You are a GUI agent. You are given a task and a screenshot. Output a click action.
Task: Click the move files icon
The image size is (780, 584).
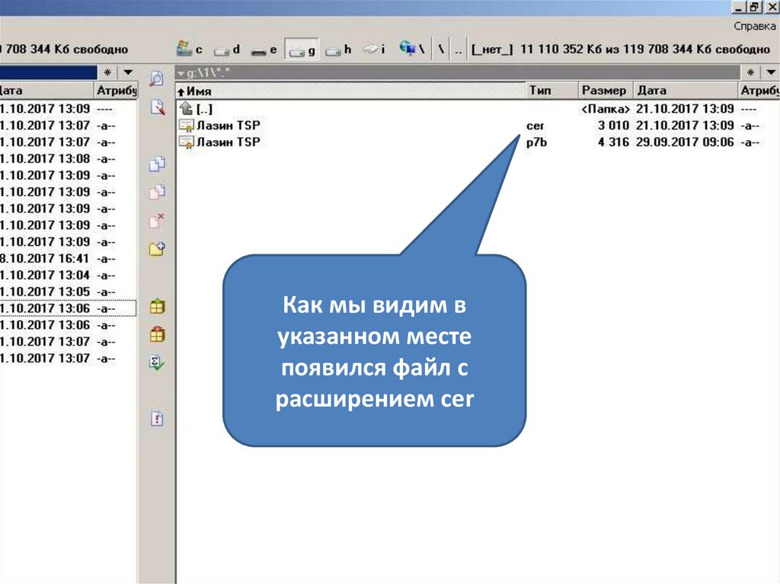(157, 192)
